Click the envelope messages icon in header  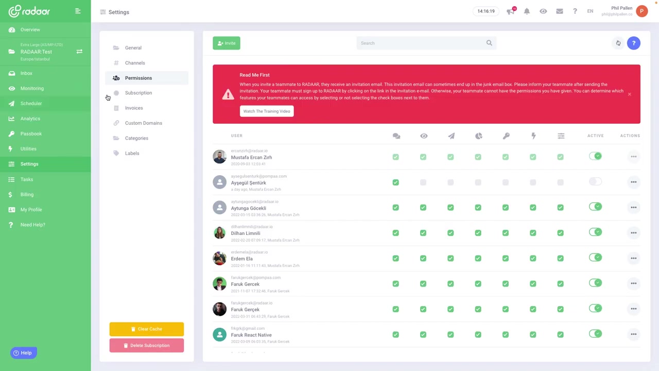pos(560,11)
